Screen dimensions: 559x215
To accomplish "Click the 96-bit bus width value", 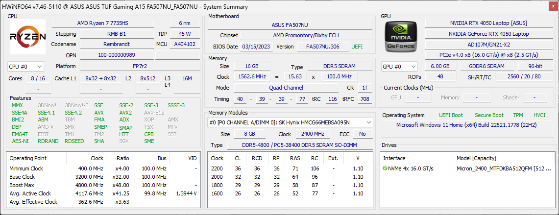I will coord(535,66).
